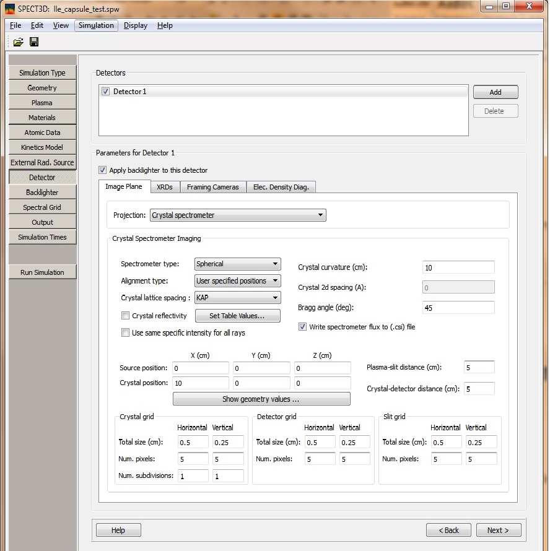Switch to the Framing Cameras tab
Image resolution: width=550 pixels, height=551 pixels.
pos(212,187)
